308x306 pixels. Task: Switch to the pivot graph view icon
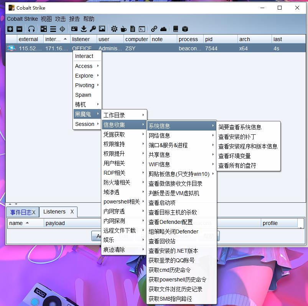[44, 29]
